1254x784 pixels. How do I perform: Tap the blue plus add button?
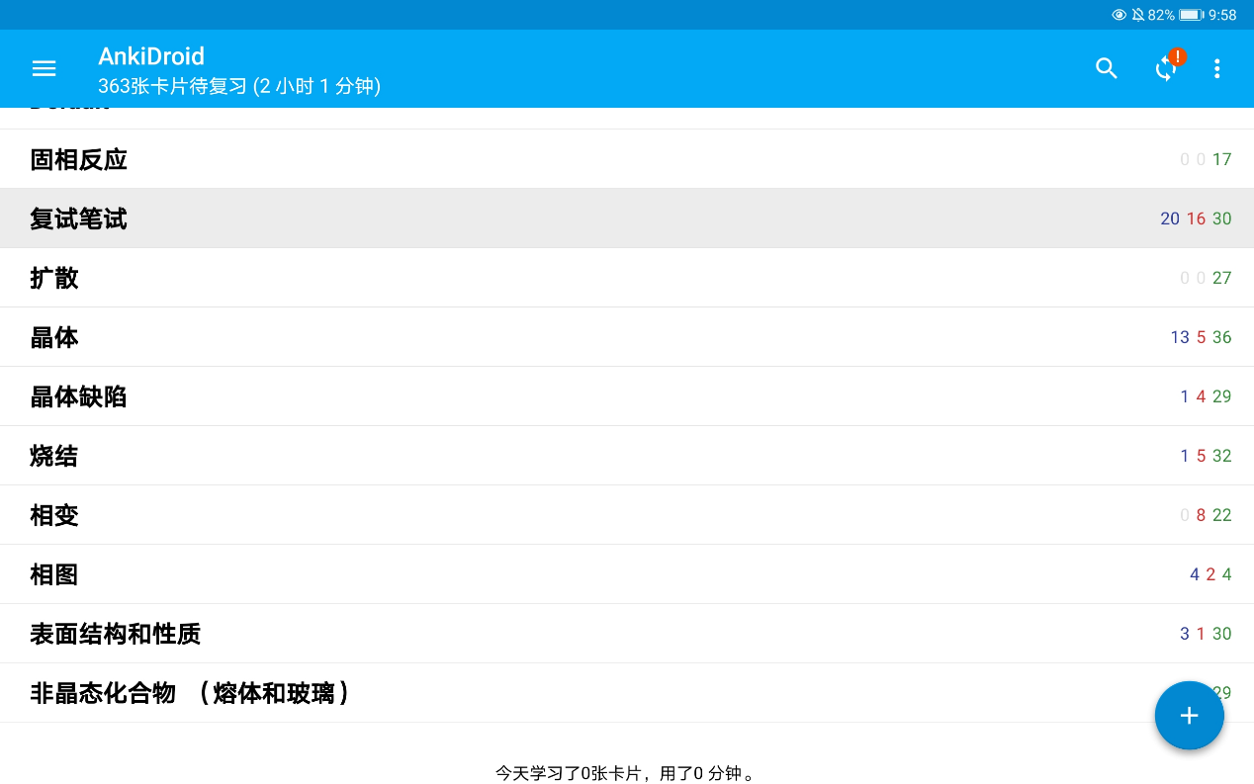coord(1189,716)
